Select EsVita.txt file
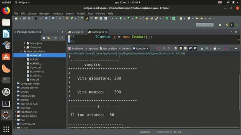 coord(36,75)
